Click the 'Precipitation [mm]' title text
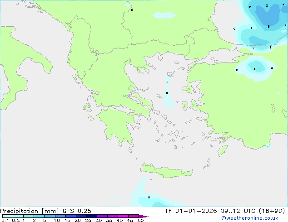 30,211
